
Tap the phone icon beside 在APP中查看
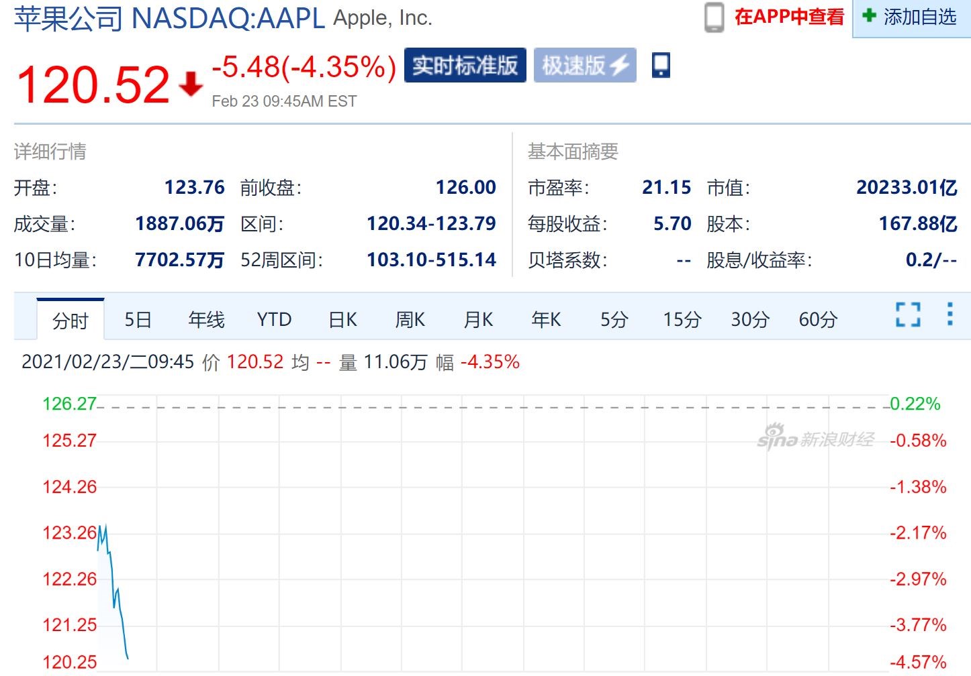click(714, 17)
